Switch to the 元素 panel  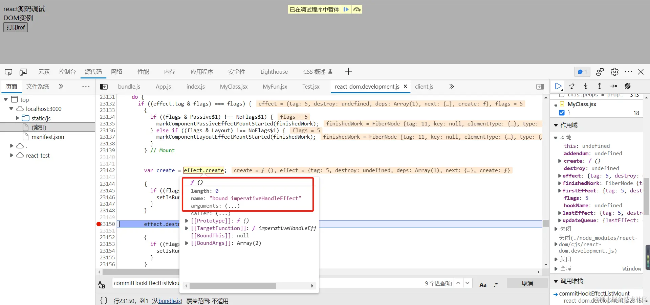point(44,72)
